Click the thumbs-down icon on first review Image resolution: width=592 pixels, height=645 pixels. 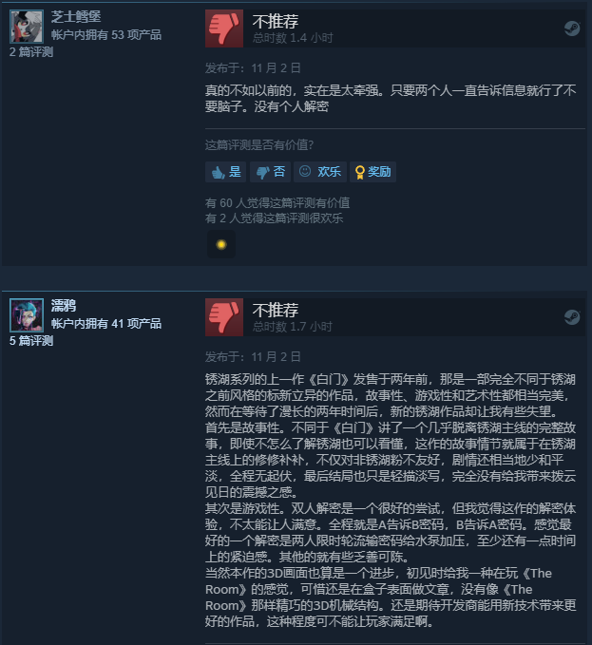coord(224,28)
